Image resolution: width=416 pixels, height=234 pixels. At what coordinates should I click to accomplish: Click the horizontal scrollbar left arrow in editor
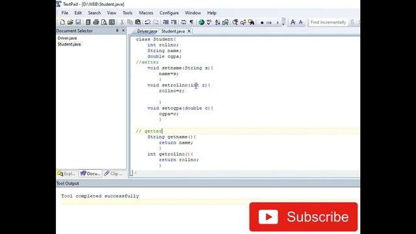click(x=136, y=173)
